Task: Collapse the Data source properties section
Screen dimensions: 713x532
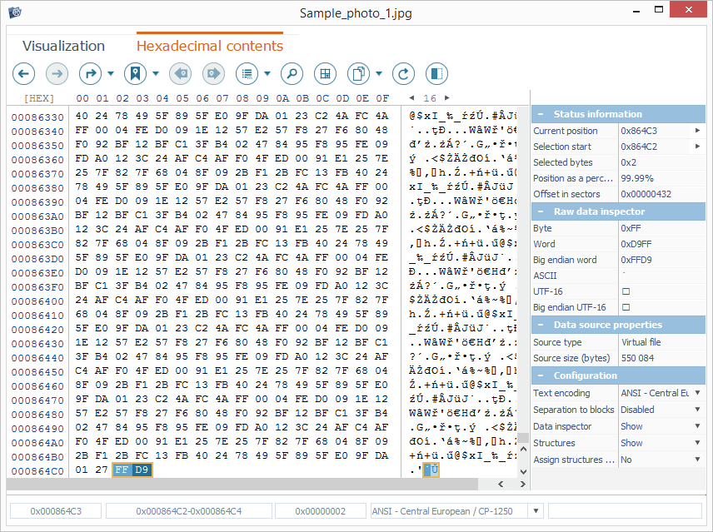Action: tap(541, 325)
